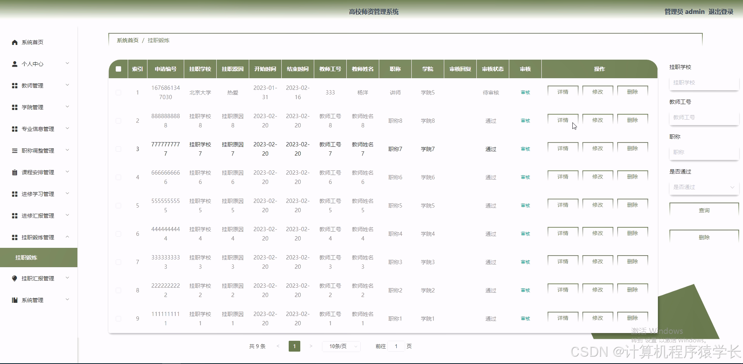Expand the 教师管理 menu chevron
Image resolution: width=743 pixels, height=364 pixels.
[x=67, y=85]
